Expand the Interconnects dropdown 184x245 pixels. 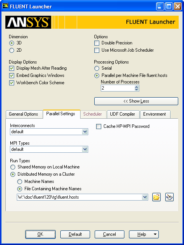tap(85, 132)
